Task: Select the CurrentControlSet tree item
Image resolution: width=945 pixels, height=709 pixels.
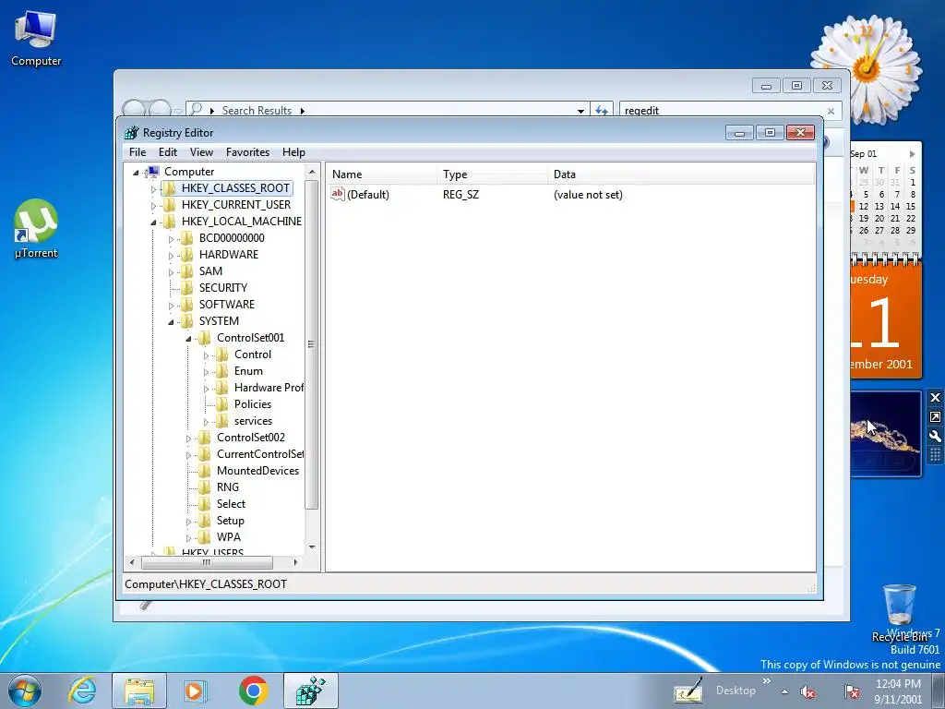Action: click(260, 454)
